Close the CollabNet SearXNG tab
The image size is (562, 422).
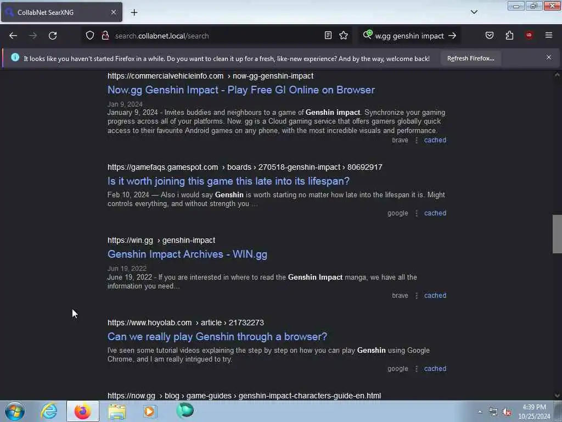coord(113,12)
